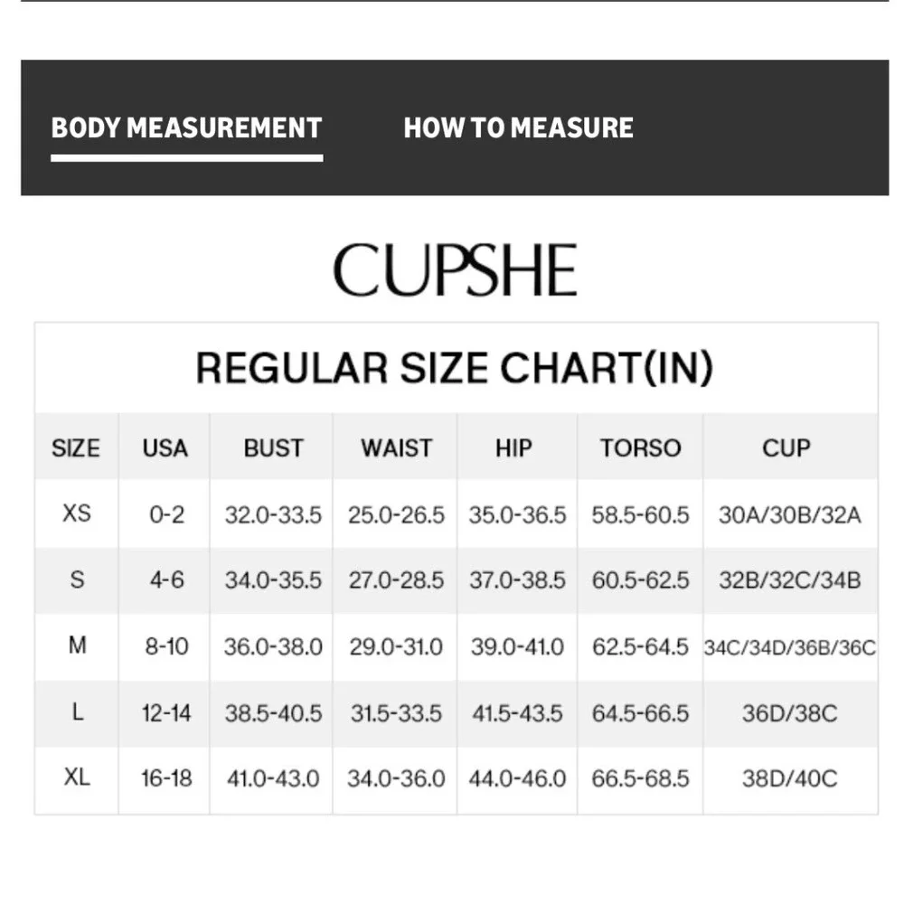The image size is (904, 904).
Task: Click the BUST column header
Action: 273,447
